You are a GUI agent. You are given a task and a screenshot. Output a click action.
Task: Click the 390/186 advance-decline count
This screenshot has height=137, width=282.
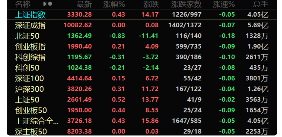tap(189, 57)
